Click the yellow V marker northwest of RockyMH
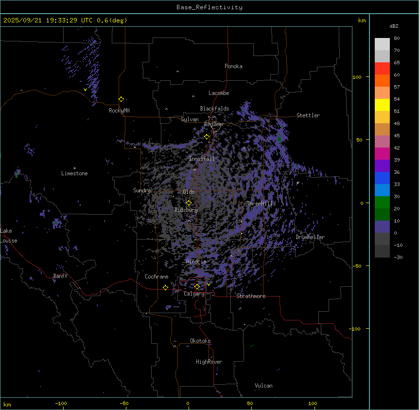 [86, 90]
